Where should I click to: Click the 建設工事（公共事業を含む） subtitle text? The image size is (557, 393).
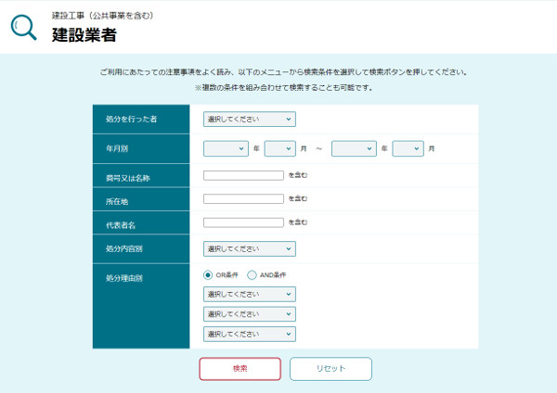(x=102, y=16)
